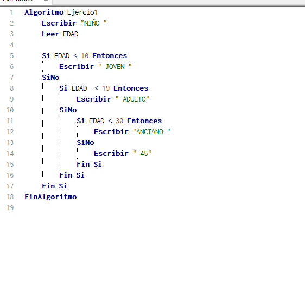The height and width of the screenshot is (291, 305).
Task: Click the " 45" string
Action: 142,153
